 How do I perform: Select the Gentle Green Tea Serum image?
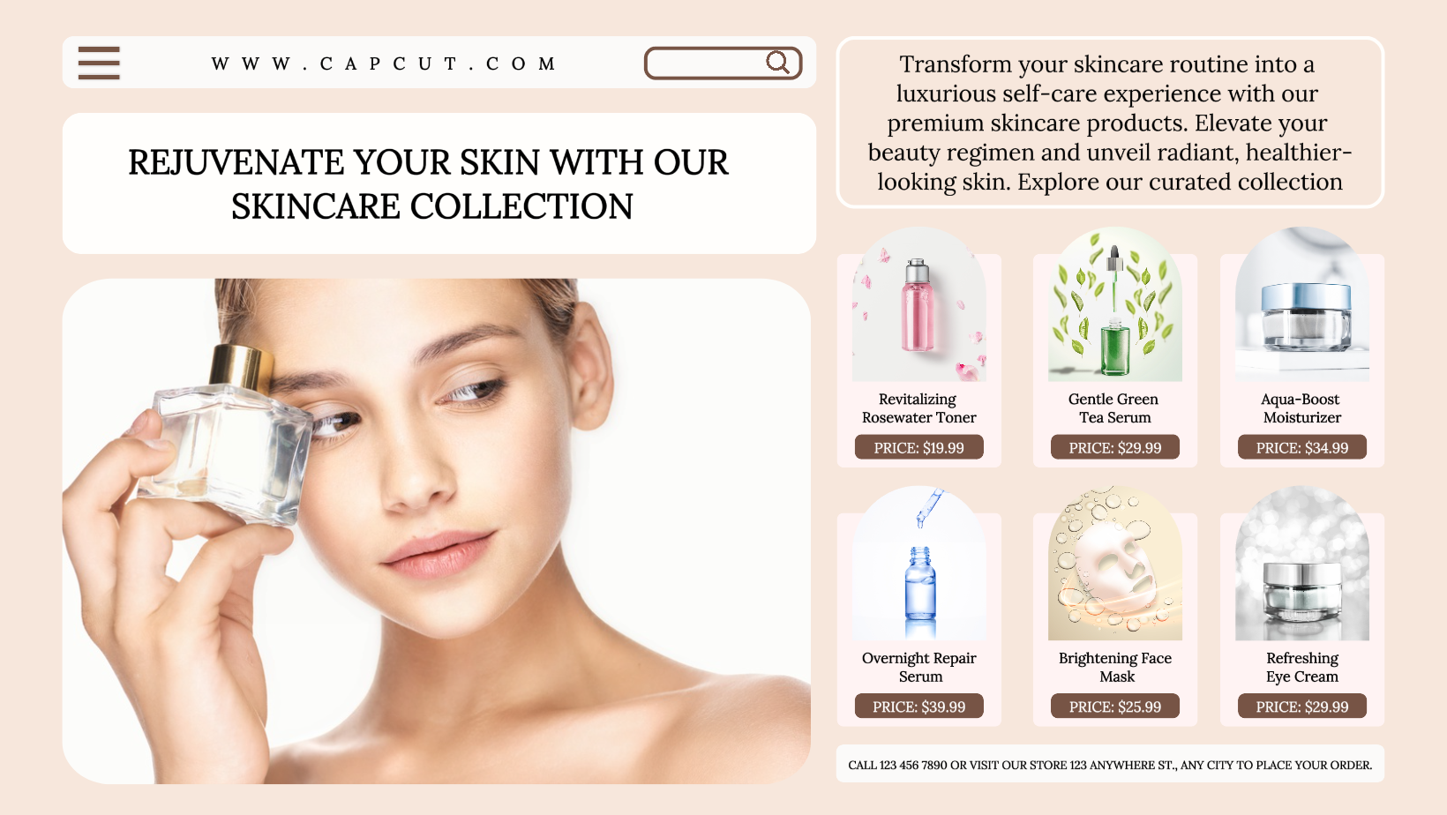1115,304
